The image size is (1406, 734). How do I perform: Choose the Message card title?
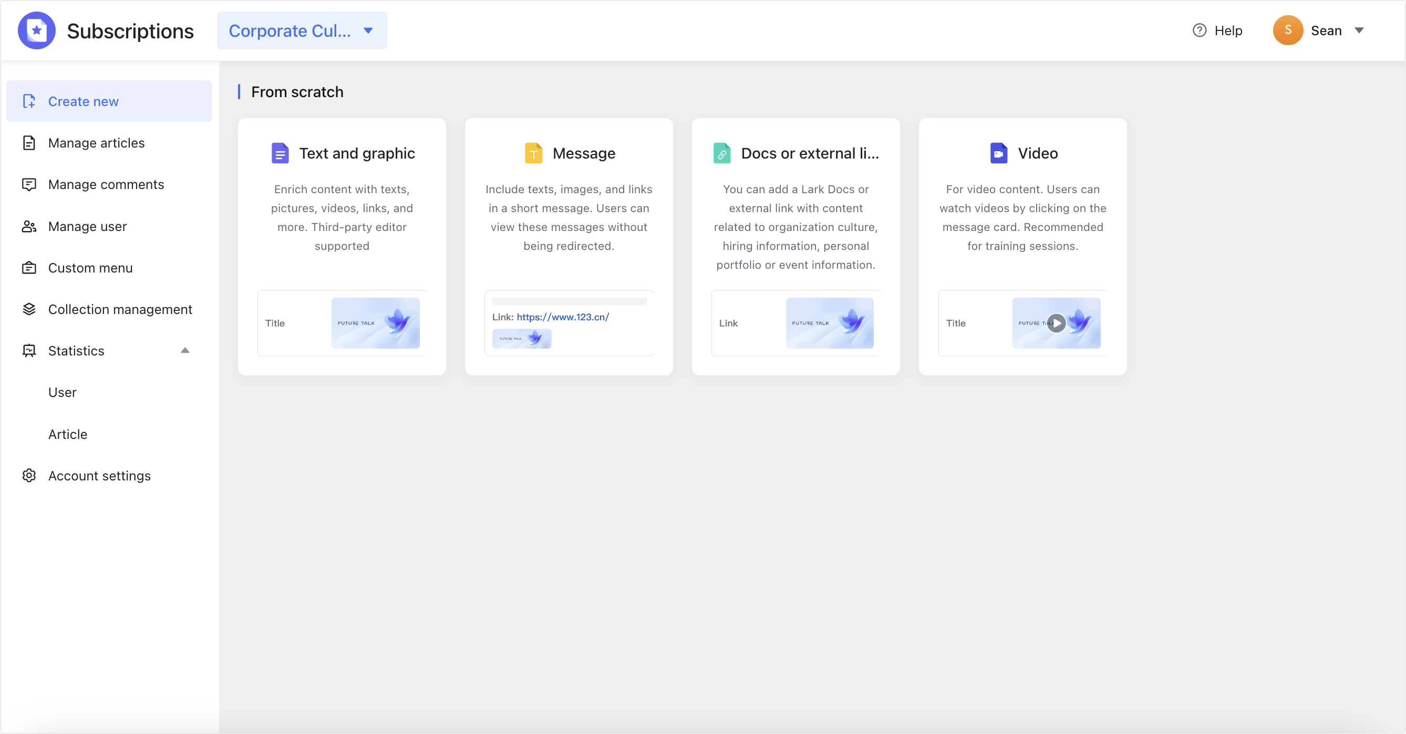click(583, 153)
